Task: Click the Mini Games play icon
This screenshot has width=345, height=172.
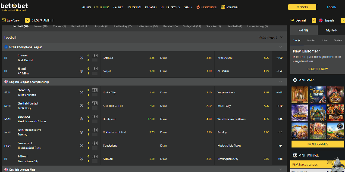Action: 295,80
